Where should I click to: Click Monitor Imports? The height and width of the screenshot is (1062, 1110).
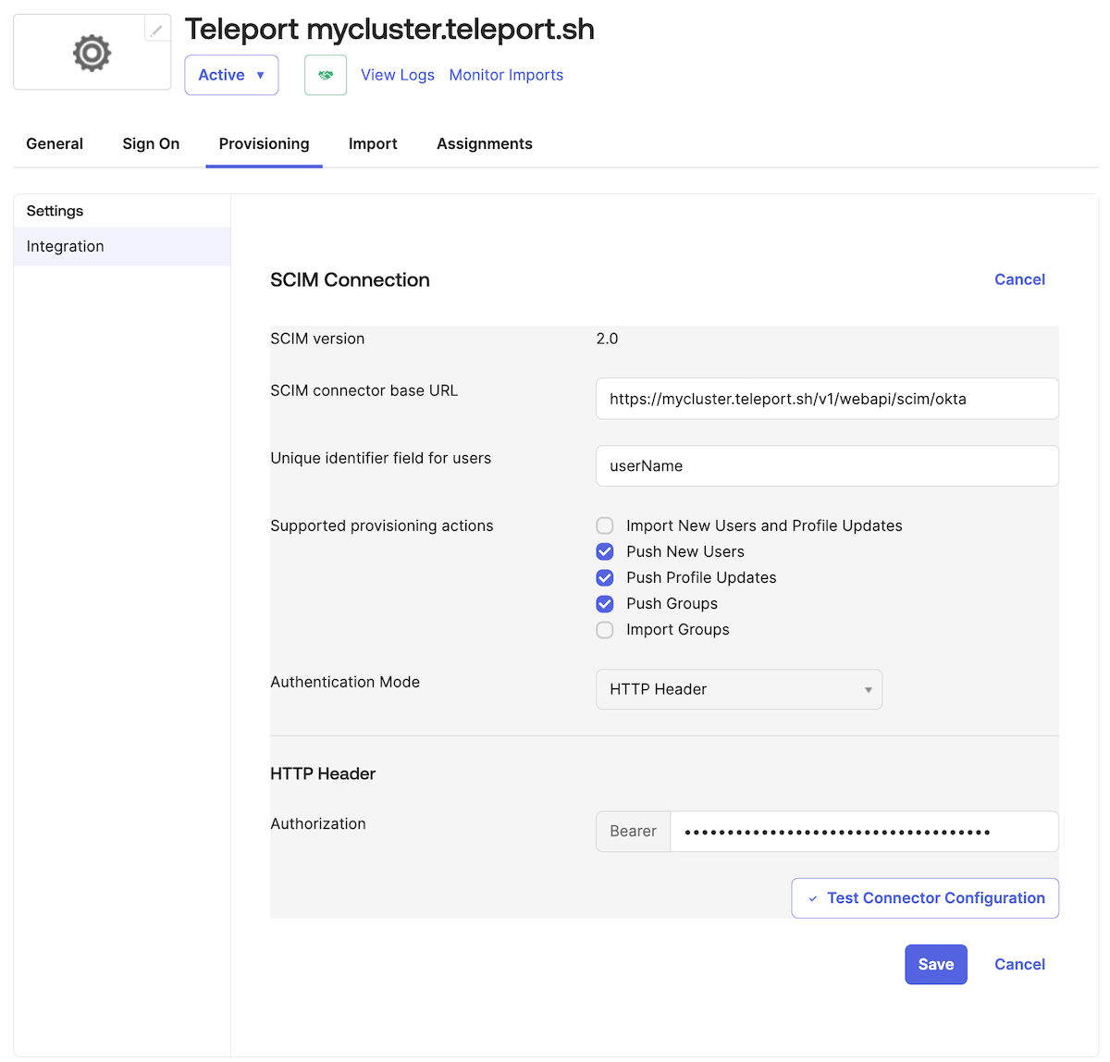(x=505, y=75)
